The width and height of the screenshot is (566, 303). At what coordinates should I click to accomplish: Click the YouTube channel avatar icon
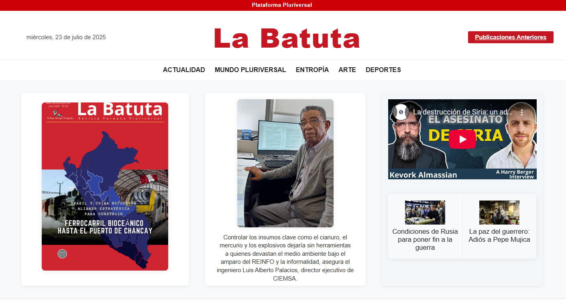pyautogui.click(x=400, y=112)
